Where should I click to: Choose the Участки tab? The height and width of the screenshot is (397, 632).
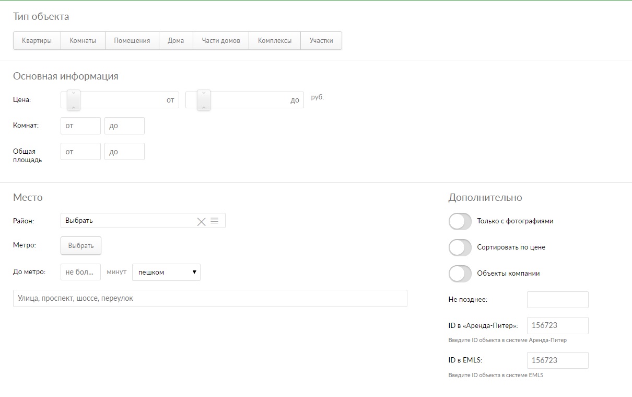point(321,41)
